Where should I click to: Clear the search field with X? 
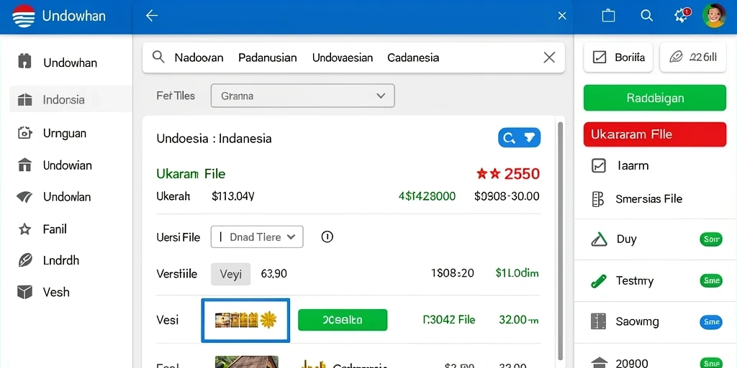click(x=549, y=57)
